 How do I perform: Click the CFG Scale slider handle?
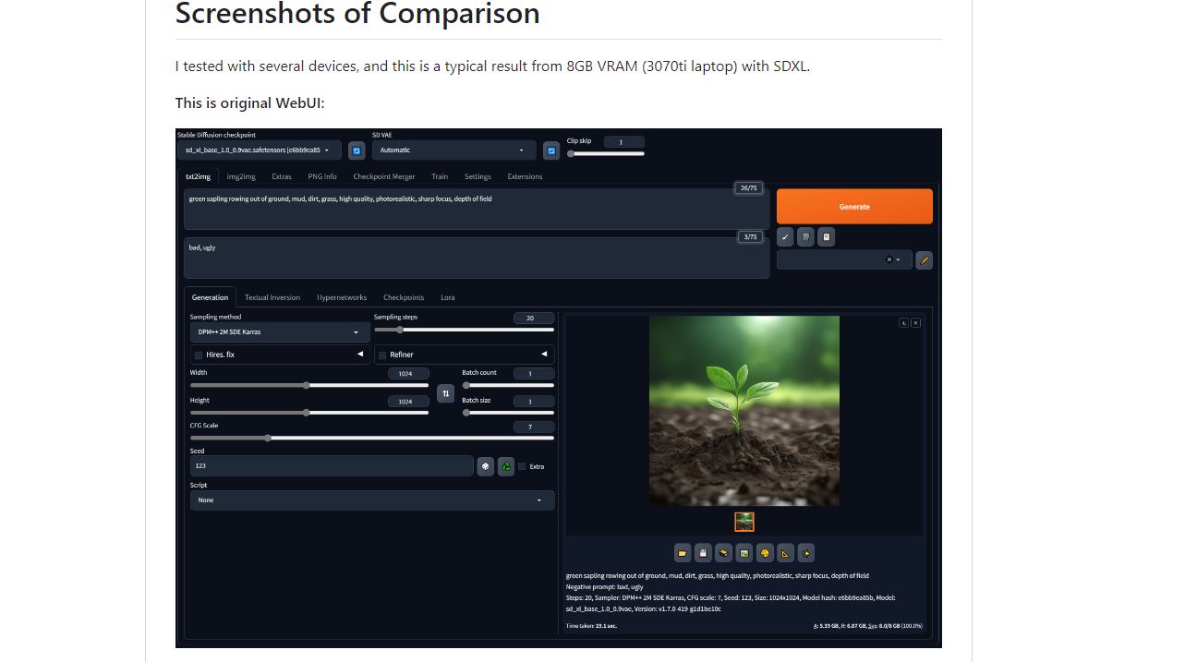268,438
